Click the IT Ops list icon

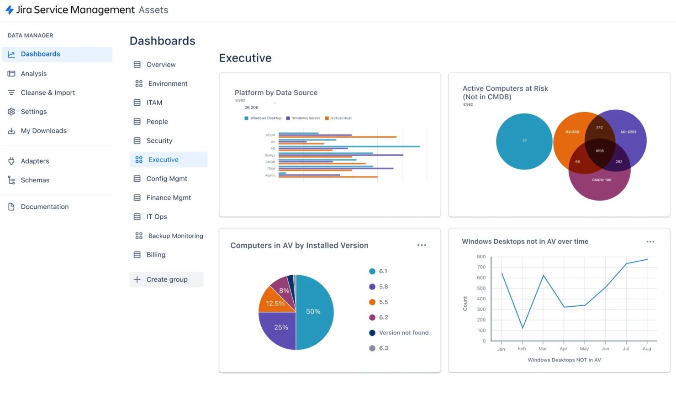point(137,216)
